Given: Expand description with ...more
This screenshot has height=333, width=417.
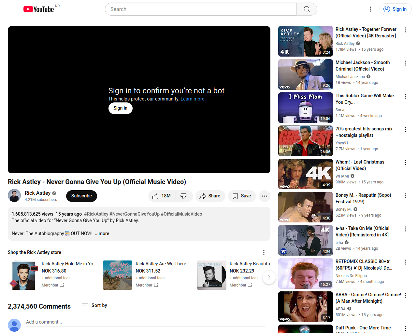Looking at the screenshot, I should click(102, 233).
